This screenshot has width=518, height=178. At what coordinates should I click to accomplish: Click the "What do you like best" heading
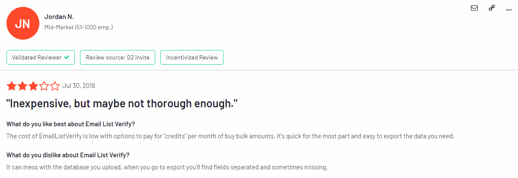tap(70, 124)
